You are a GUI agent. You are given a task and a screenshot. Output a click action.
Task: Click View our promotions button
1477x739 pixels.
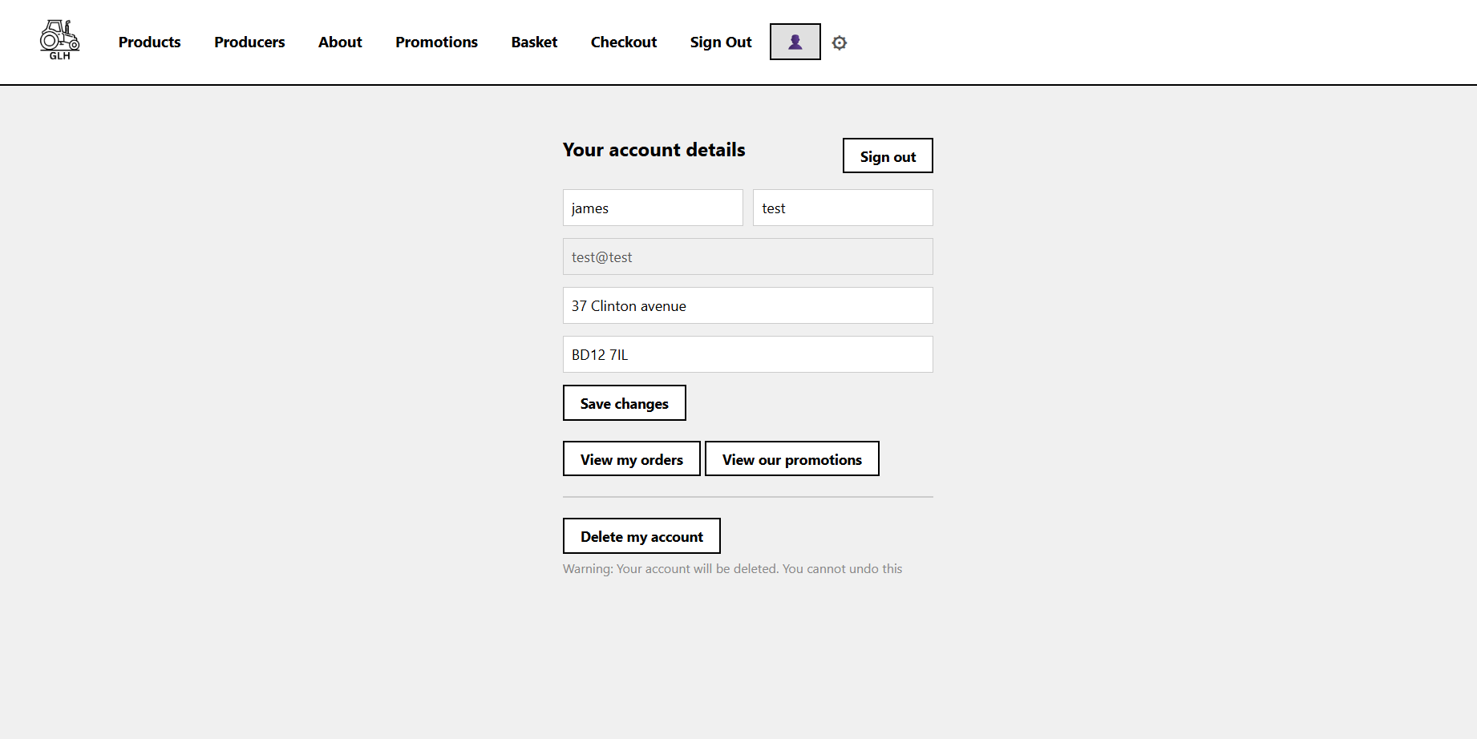[791, 458]
